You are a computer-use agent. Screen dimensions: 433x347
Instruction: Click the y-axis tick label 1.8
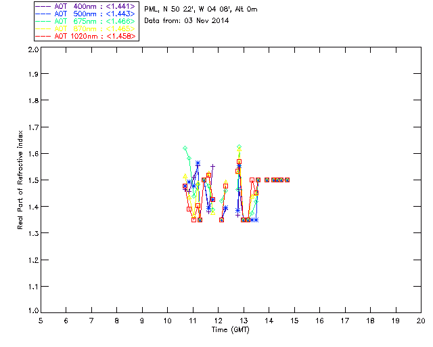(x=33, y=100)
